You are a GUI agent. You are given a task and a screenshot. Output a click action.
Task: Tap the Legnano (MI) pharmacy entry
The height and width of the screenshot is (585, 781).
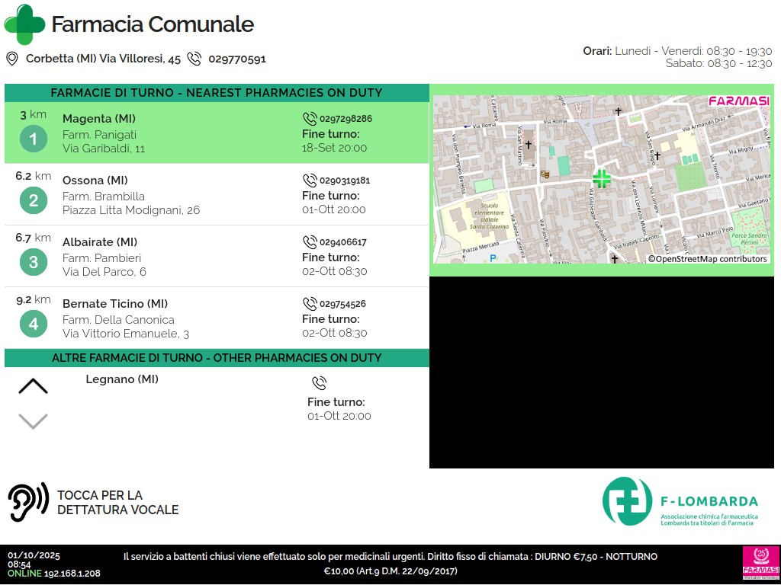click(x=122, y=379)
